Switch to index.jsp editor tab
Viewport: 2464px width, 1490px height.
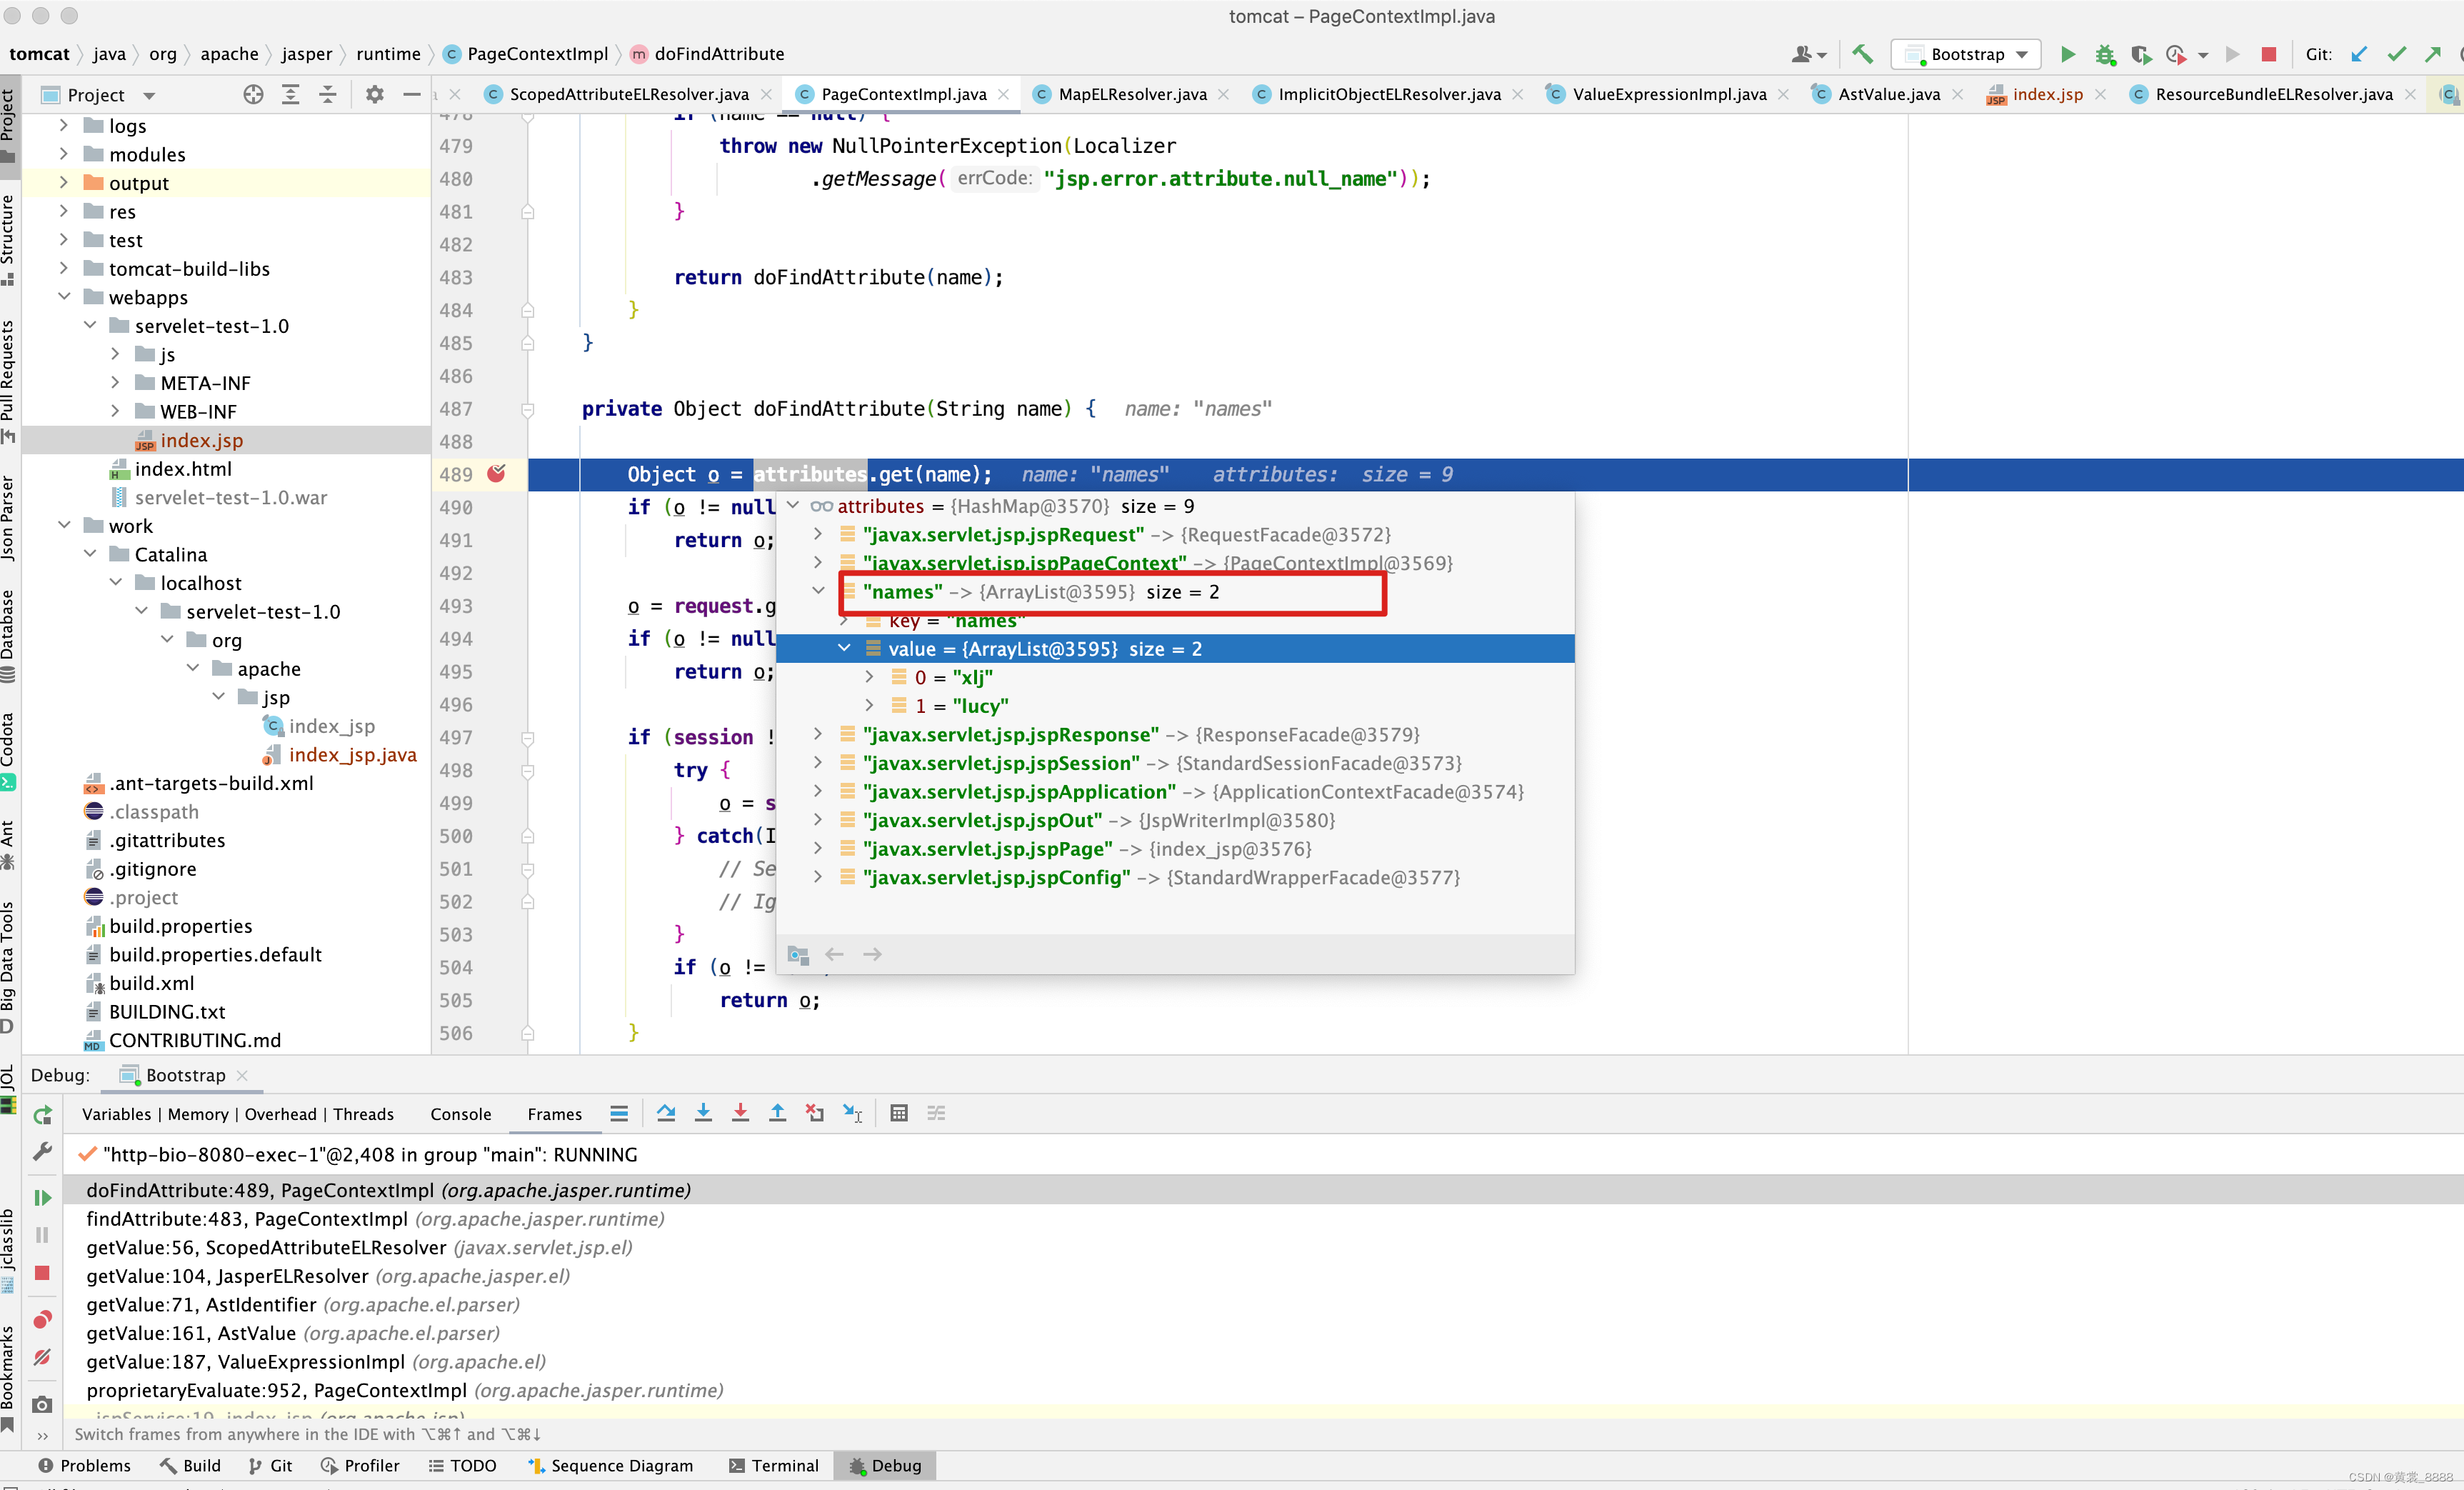[2047, 94]
